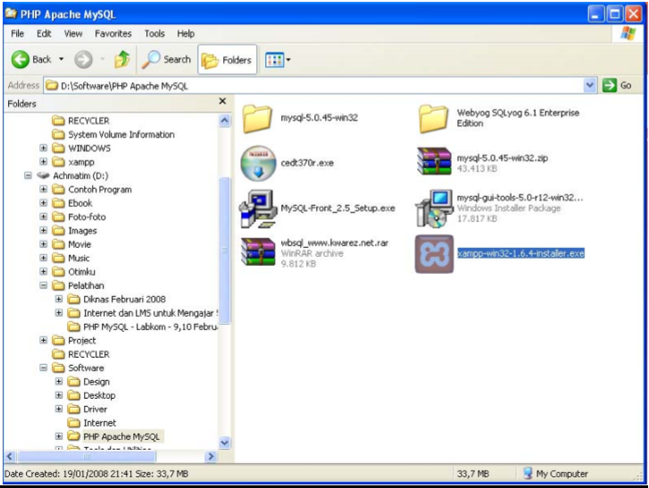The height and width of the screenshot is (488, 649).
Task: Click the horizontal scroll-left arrow in Folders pane
Action: click(11, 456)
